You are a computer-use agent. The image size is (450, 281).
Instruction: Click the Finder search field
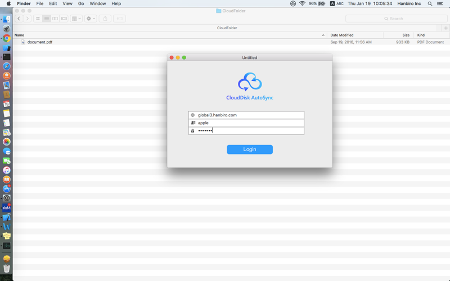pos(397,19)
